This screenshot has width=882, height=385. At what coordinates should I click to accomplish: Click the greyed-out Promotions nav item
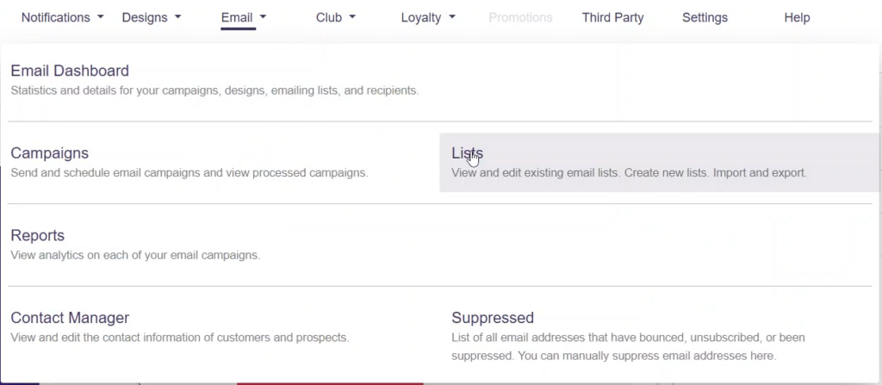coord(520,17)
